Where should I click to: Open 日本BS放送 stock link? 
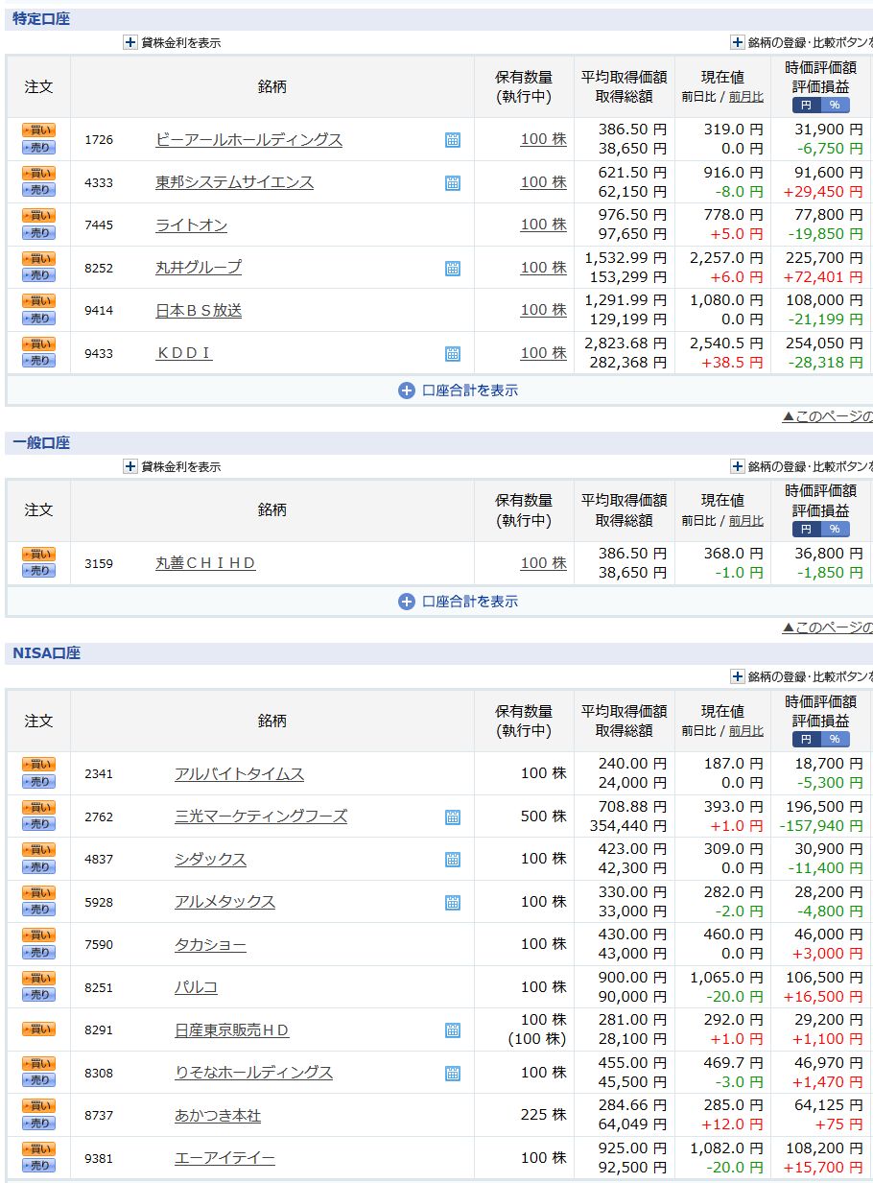(x=199, y=310)
